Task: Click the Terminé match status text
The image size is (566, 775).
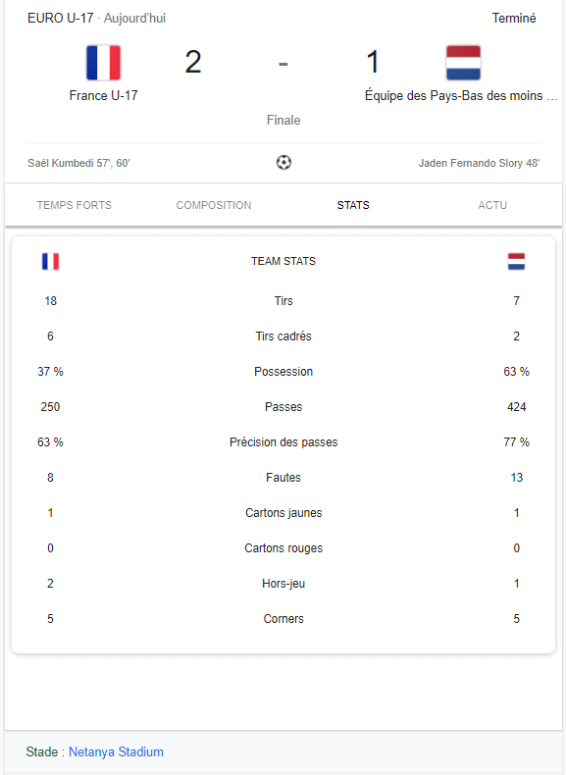Action: [514, 19]
